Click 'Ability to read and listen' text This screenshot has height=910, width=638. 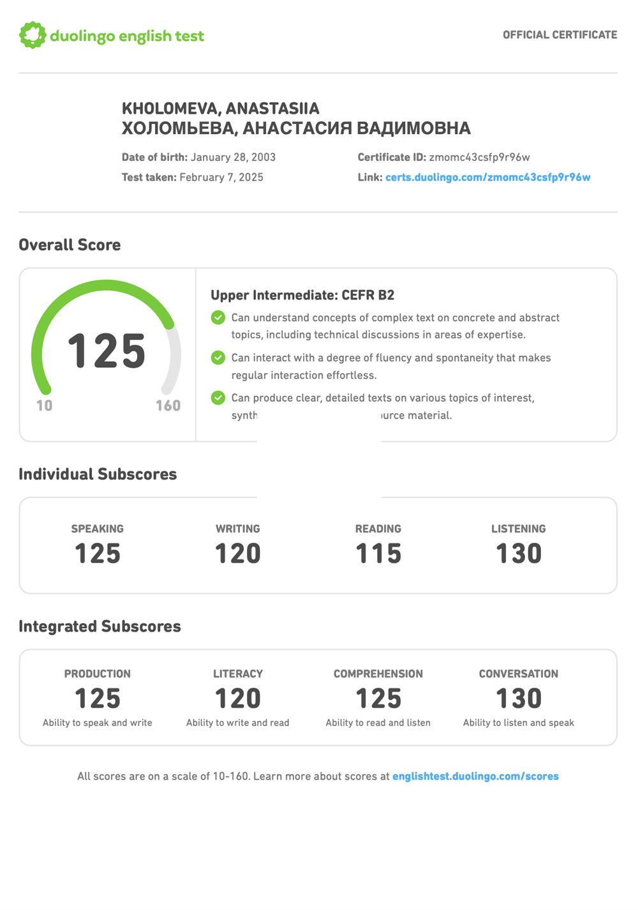(x=378, y=723)
